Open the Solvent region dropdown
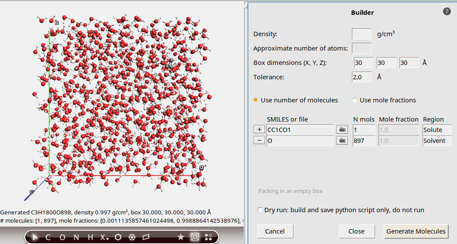457x244 pixels. pos(437,141)
